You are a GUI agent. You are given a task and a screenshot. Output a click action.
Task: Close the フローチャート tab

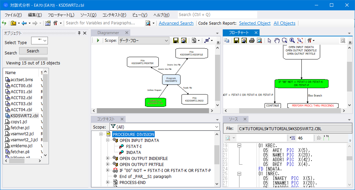pyautogui.click(x=256, y=33)
